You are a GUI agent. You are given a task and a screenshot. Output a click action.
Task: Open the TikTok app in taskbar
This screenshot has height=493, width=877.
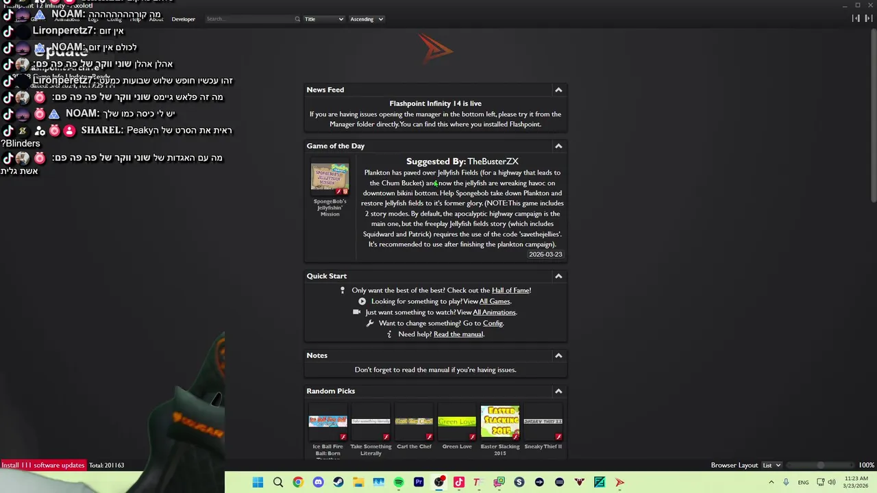coord(459,482)
